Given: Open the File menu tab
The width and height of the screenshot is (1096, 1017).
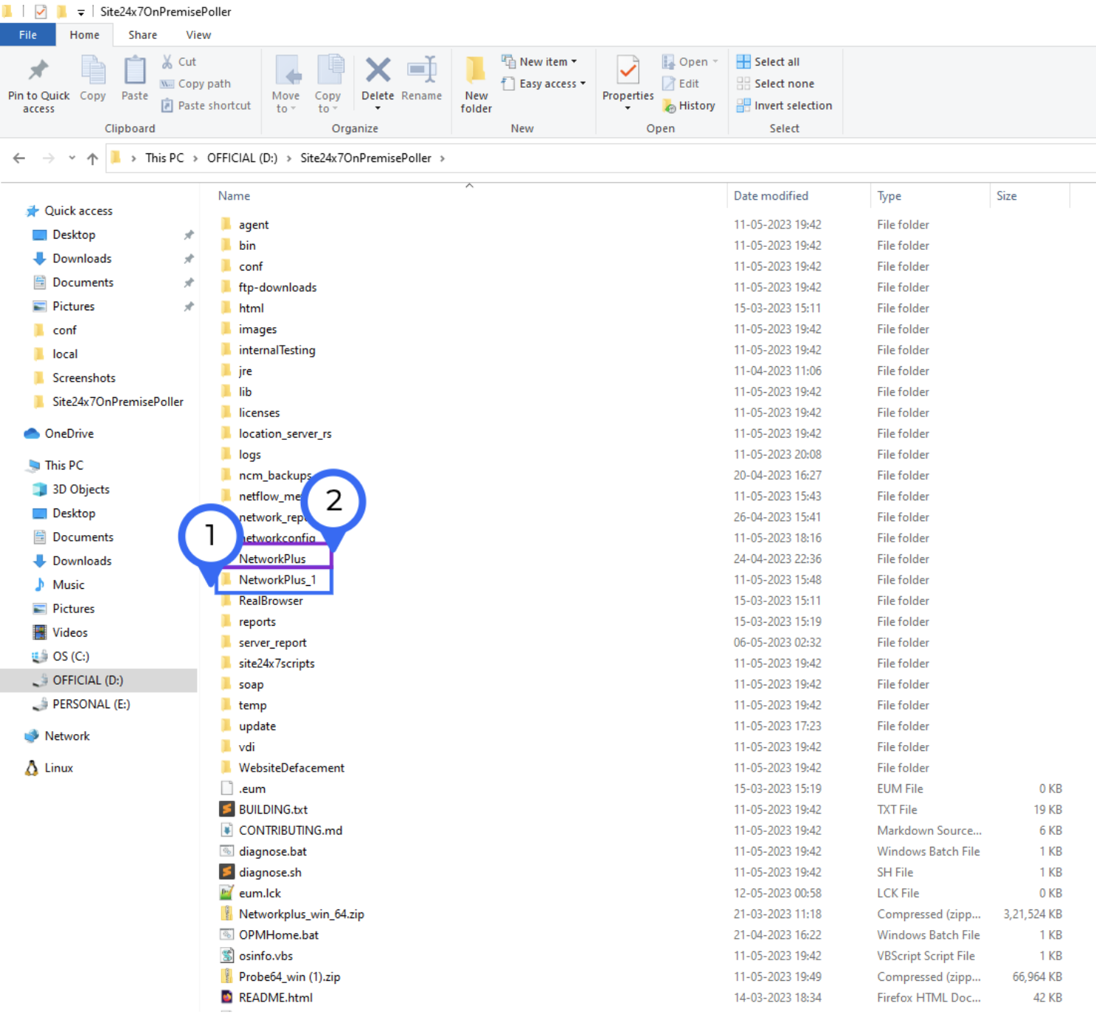Looking at the screenshot, I should click(27, 35).
